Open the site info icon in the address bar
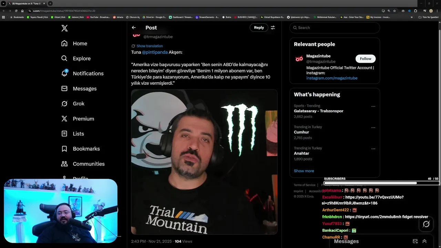The width and height of the screenshot is (441, 248). click(30, 11)
